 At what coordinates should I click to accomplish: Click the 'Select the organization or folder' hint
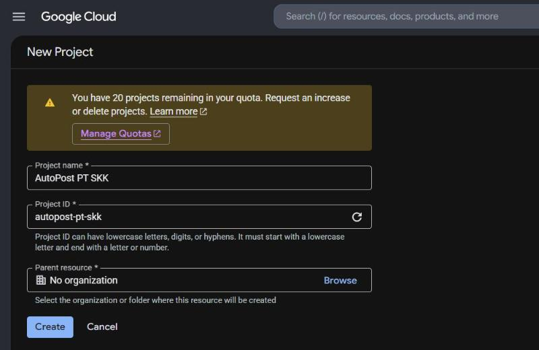(156, 300)
